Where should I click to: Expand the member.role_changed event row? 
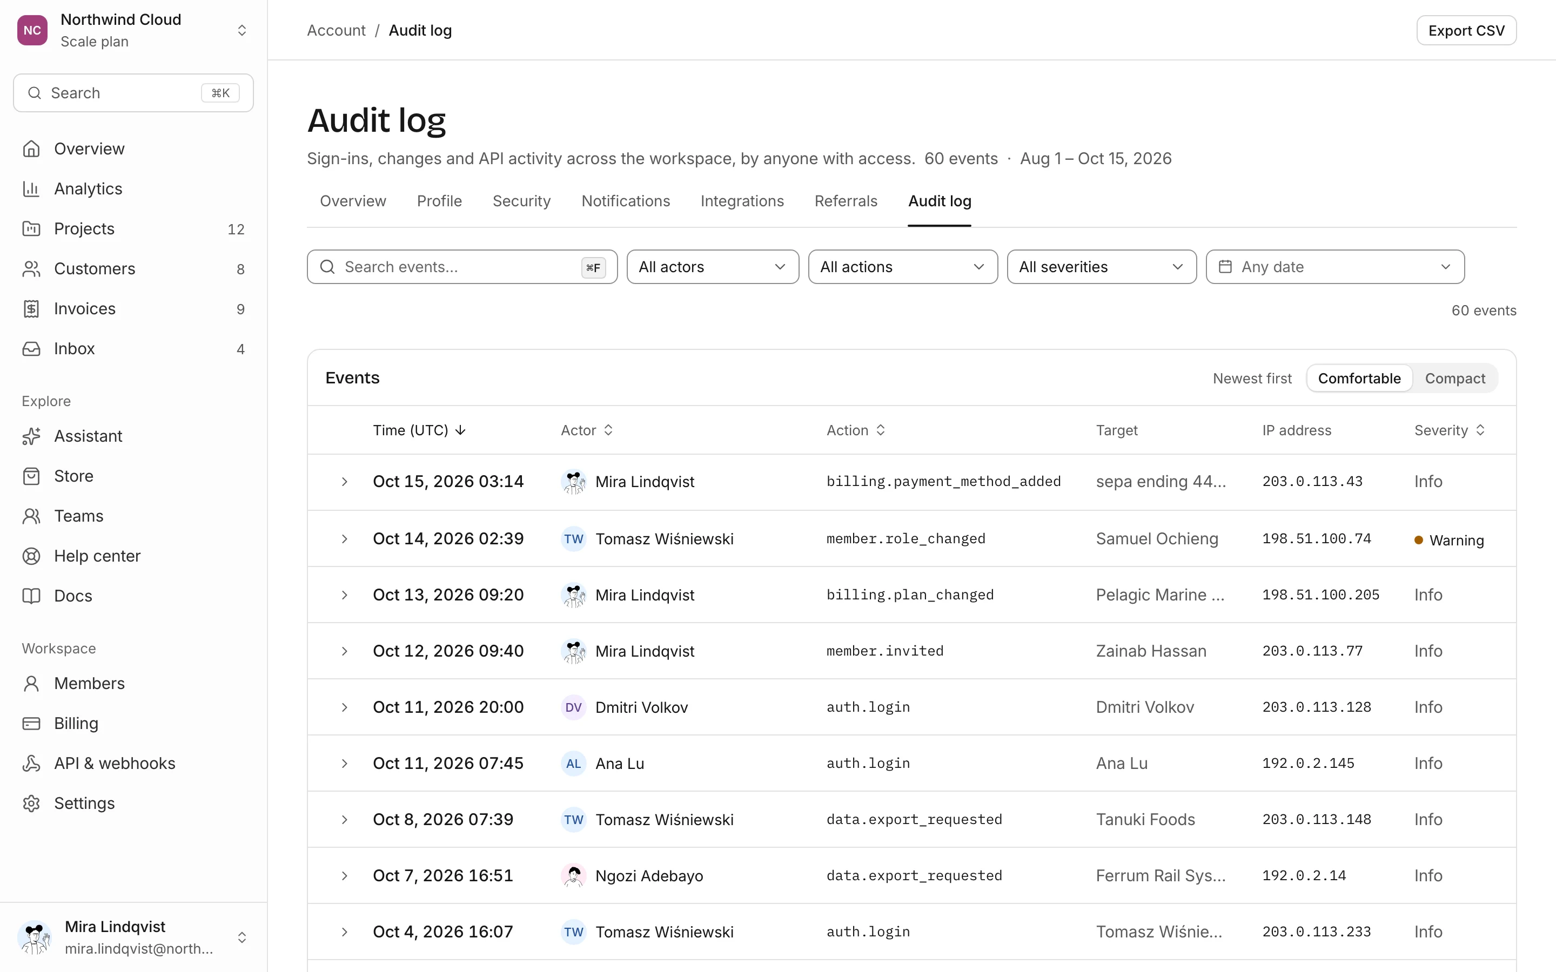coord(345,539)
